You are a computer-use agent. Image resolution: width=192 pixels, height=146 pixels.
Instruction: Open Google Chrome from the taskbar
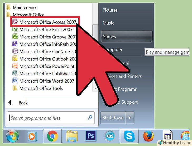(52, 136)
